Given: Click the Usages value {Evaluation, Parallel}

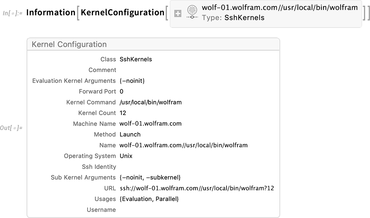Looking at the screenshot, I should coord(149,199).
